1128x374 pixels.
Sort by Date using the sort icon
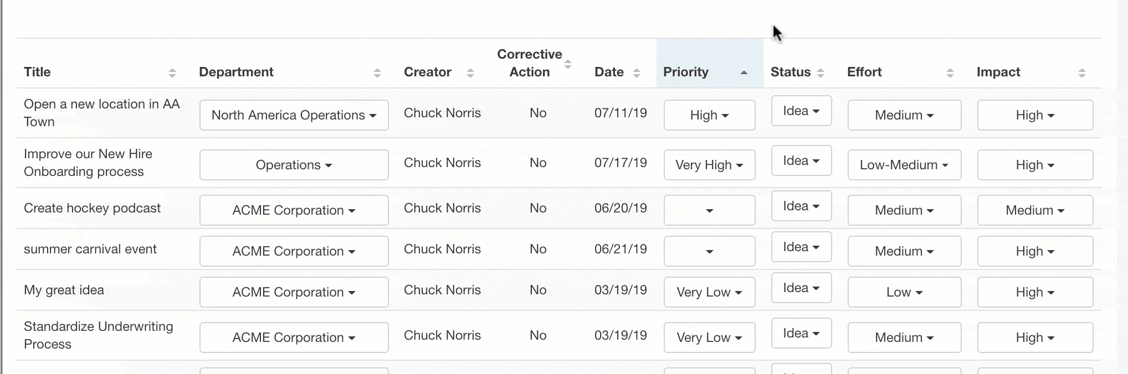pos(637,73)
